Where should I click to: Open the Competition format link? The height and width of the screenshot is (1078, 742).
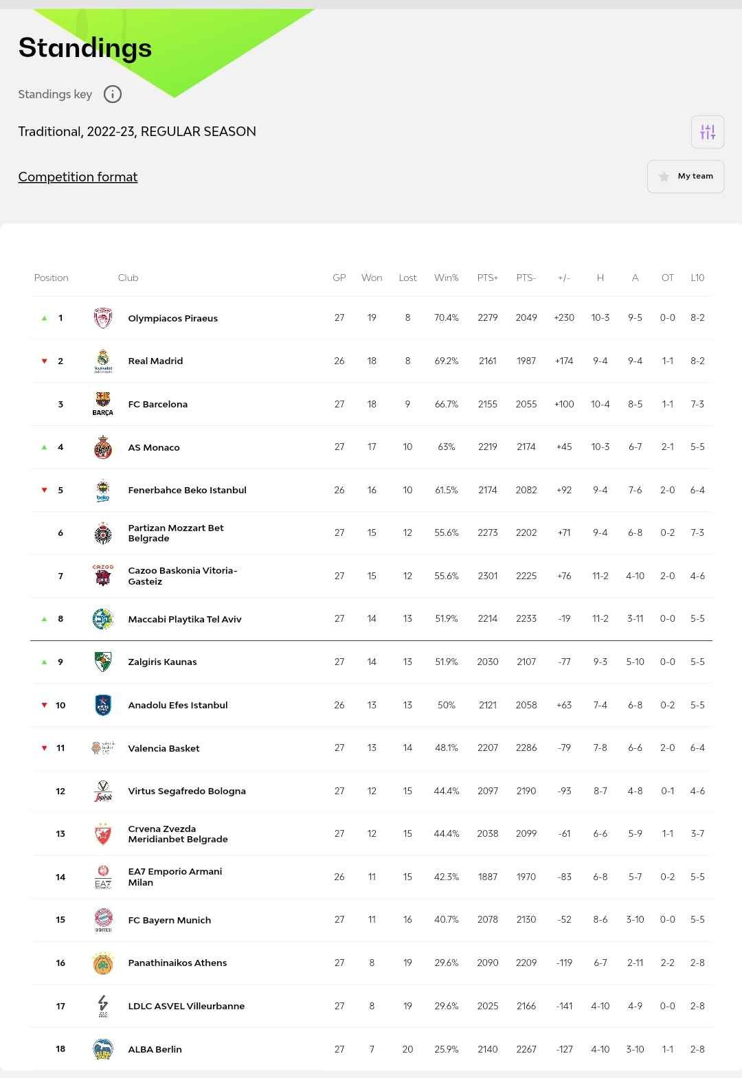pos(78,177)
